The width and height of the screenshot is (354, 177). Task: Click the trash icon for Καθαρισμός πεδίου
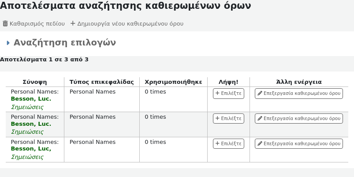click(5, 24)
